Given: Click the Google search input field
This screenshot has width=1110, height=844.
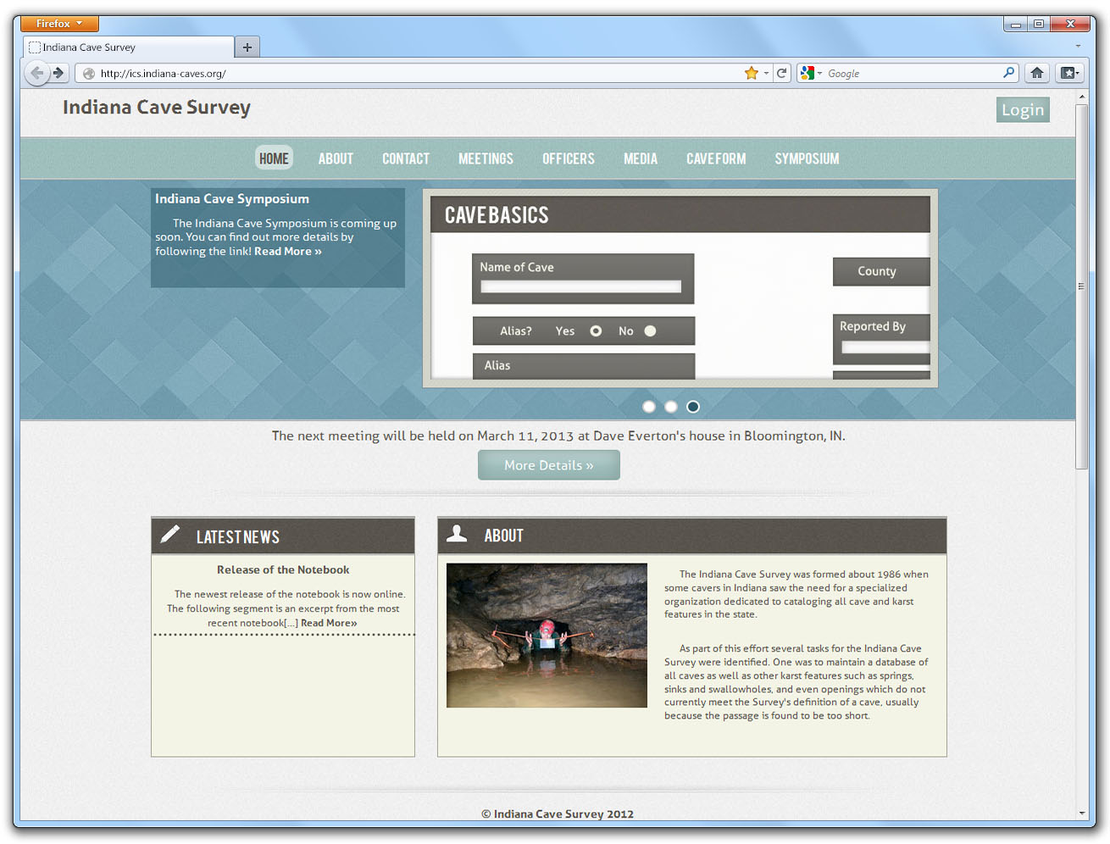Looking at the screenshot, I should pos(913,74).
